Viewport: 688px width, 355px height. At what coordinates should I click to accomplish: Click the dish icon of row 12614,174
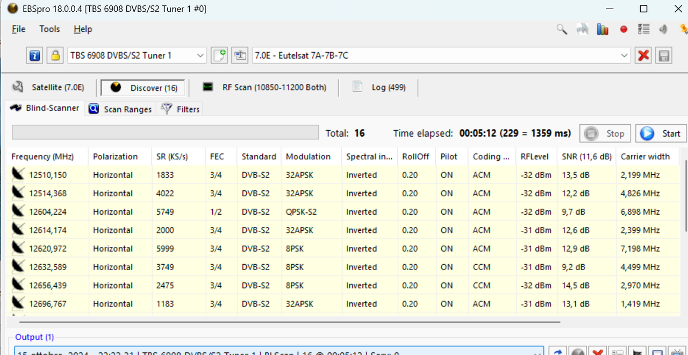(18, 230)
